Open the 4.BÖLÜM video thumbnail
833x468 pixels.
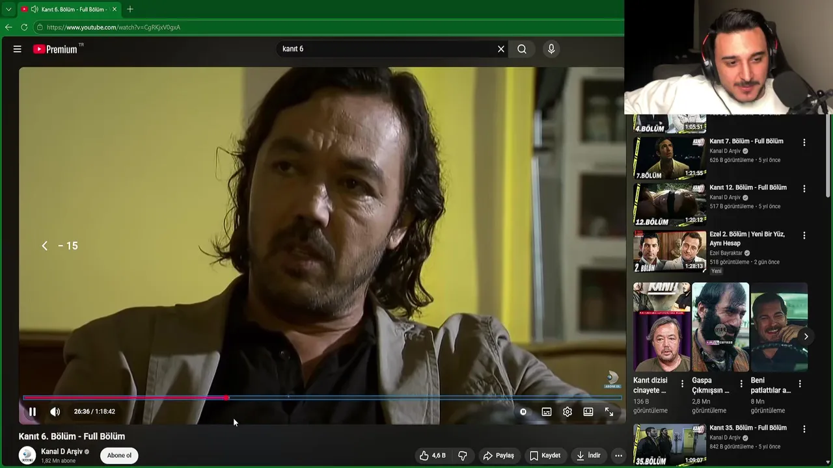670,123
